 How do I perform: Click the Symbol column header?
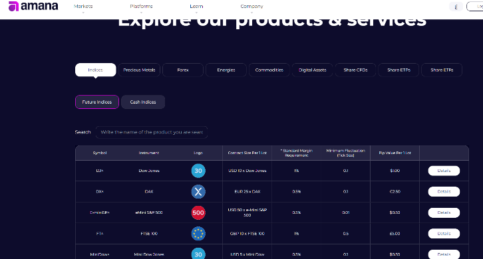[x=100, y=153]
